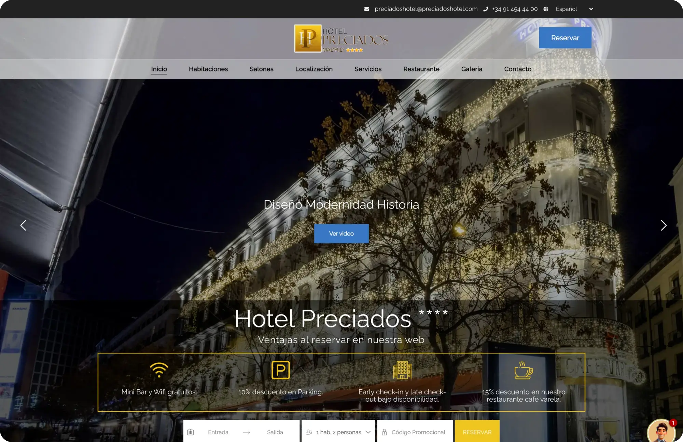Screen dimensions: 683x442
Task: Open the chat assistant avatar
Action: [x=661, y=431]
